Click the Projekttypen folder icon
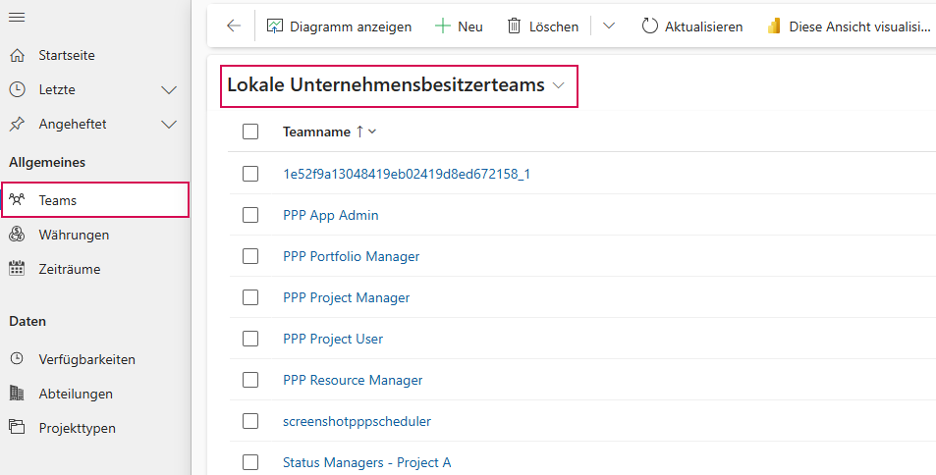 18,427
